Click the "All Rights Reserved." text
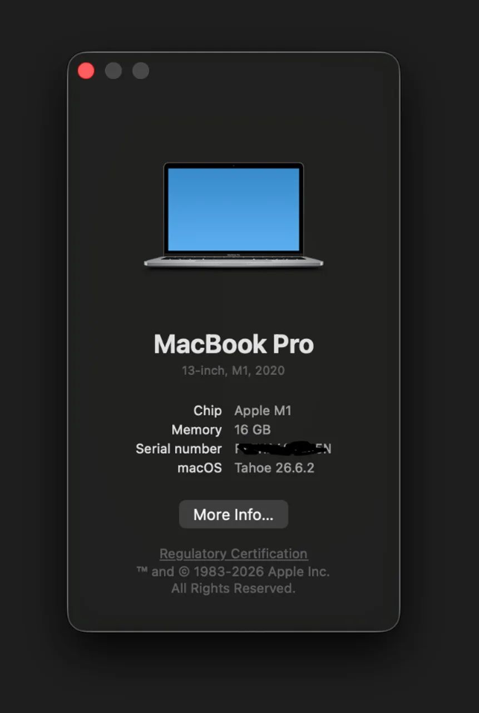 [234, 588]
